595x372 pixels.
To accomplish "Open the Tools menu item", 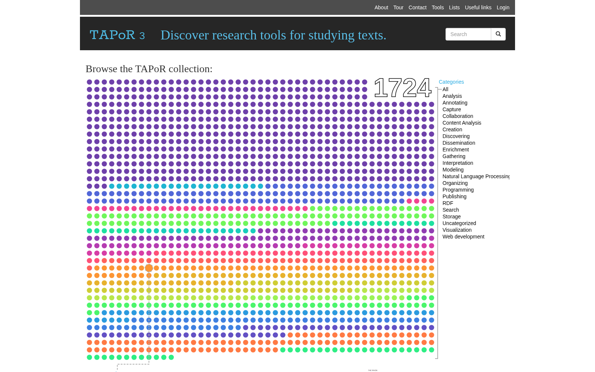I will click(x=438, y=7).
